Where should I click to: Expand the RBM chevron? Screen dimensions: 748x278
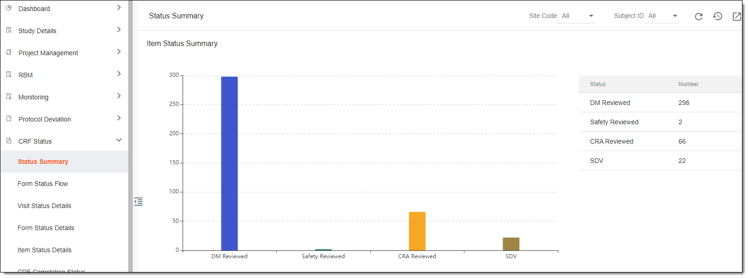click(119, 74)
